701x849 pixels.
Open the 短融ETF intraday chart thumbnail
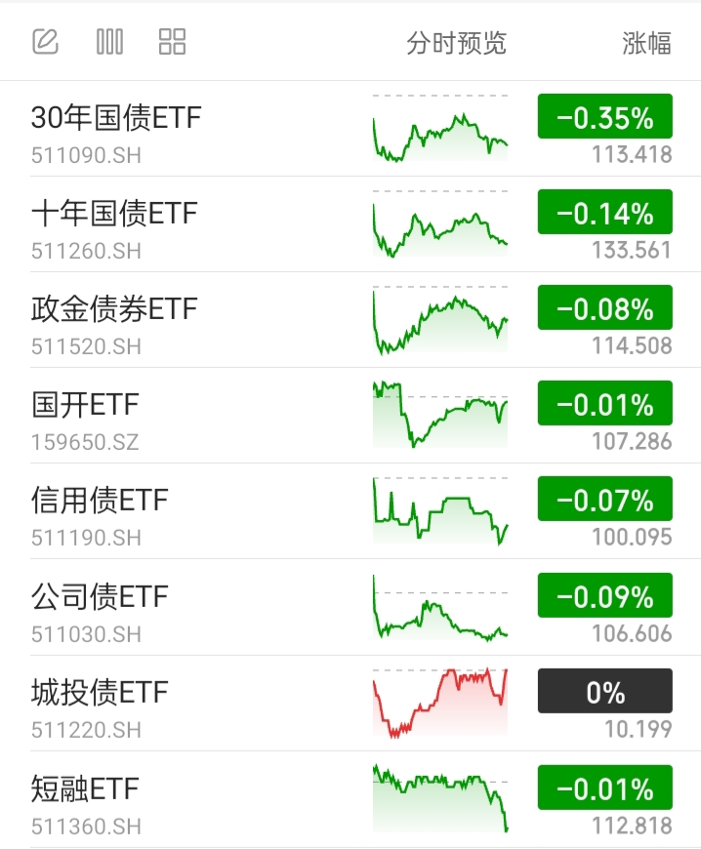(x=440, y=798)
